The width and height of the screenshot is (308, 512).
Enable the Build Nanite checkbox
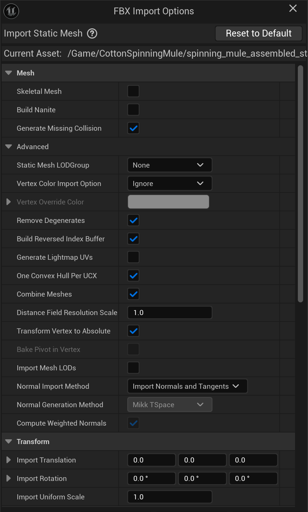(x=133, y=110)
